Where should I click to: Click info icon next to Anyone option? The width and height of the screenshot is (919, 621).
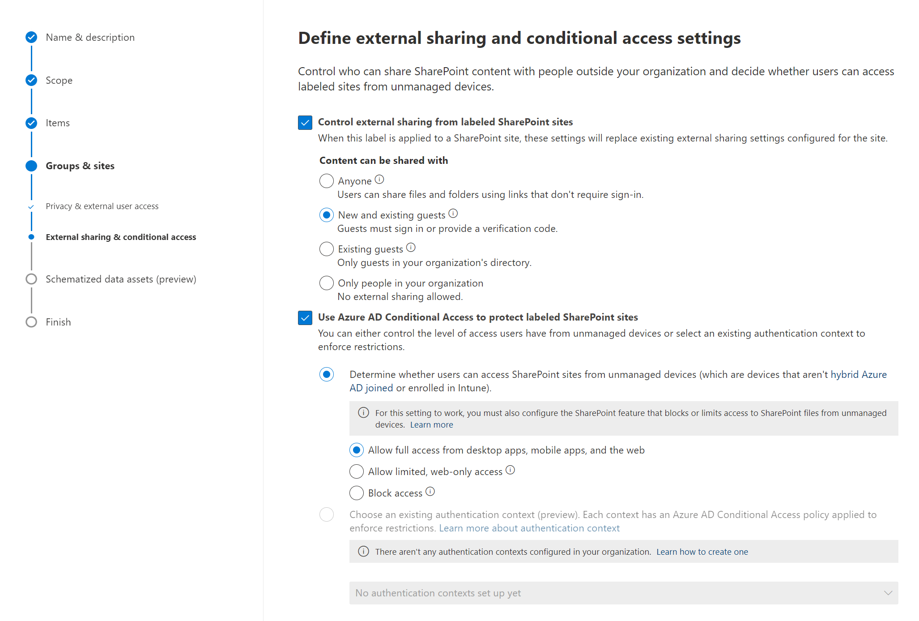[379, 180]
